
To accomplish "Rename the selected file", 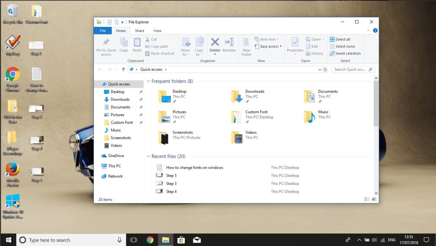I will point(229,46).
